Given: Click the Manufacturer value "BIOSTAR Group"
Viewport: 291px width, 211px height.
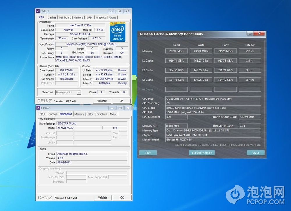Looking at the screenshot, I should pos(92,123).
